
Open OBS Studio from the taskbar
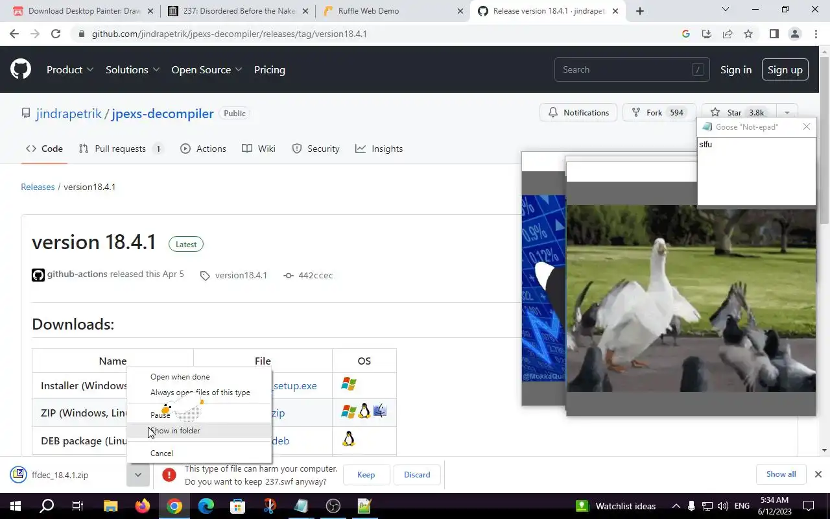pyautogui.click(x=333, y=506)
